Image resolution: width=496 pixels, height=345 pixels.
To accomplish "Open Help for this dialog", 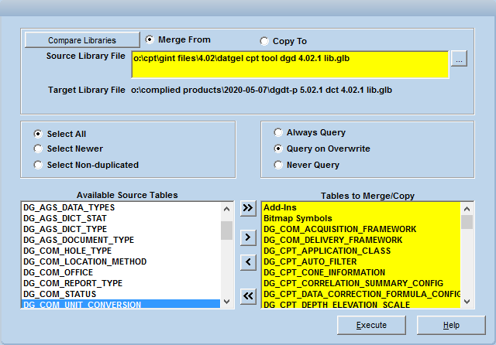I will pyautogui.click(x=451, y=325).
